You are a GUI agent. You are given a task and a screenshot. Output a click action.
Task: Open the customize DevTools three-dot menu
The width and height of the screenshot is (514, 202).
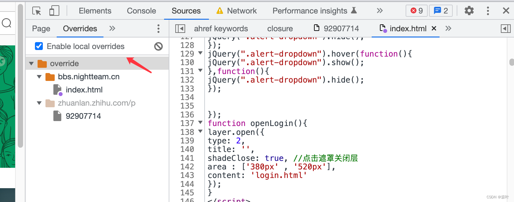coord(488,11)
